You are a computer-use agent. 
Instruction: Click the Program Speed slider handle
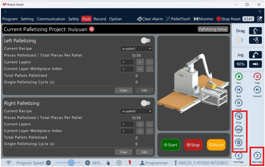pos(71,163)
